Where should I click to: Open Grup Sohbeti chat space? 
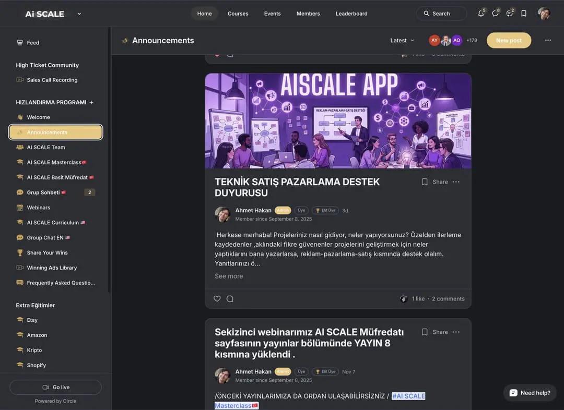coord(56,192)
